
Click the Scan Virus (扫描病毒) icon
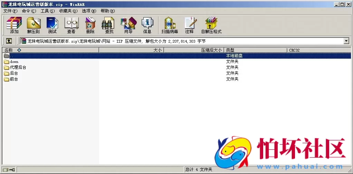pyautogui.click(x=170, y=25)
